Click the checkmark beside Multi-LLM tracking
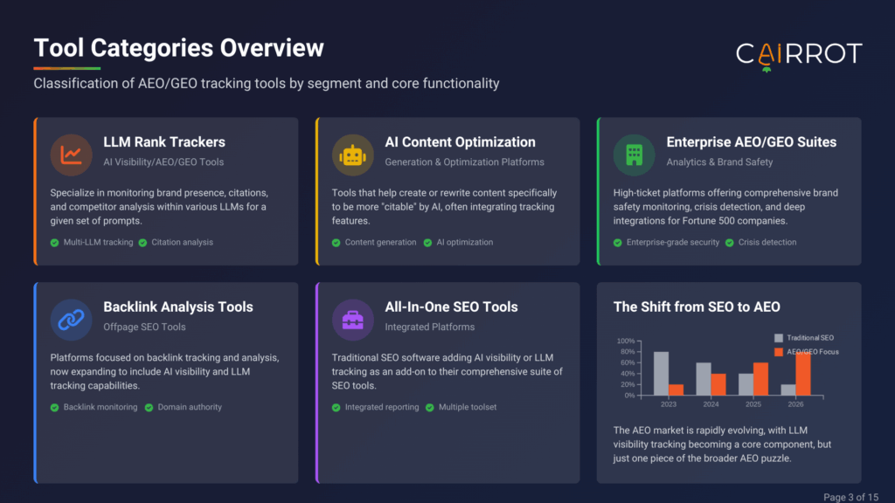Viewport: 895px width, 503px height. (54, 242)
